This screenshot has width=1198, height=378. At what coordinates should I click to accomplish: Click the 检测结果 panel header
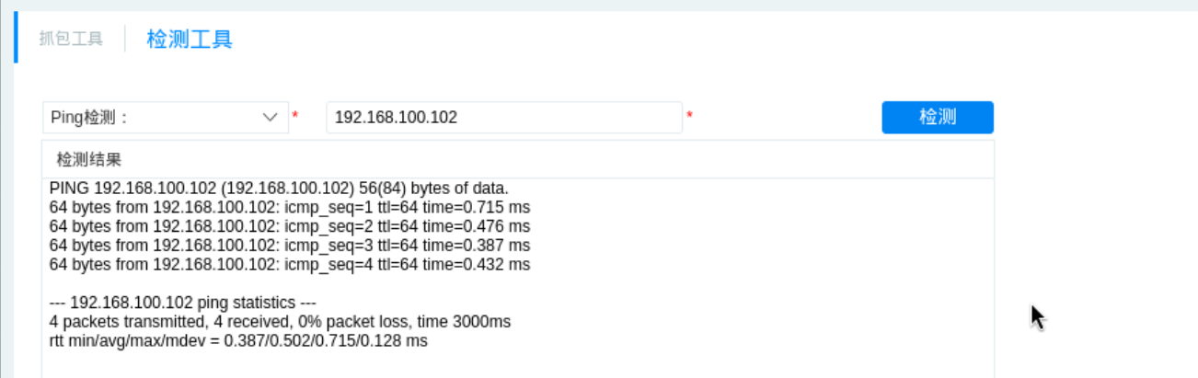click(89, 159)
